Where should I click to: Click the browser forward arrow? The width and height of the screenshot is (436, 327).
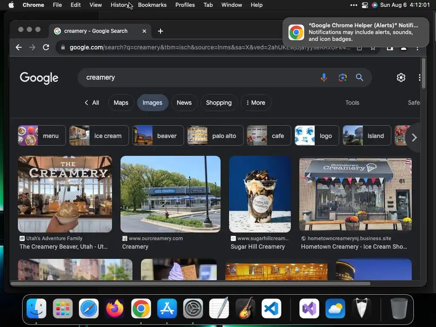pos(32,47)
